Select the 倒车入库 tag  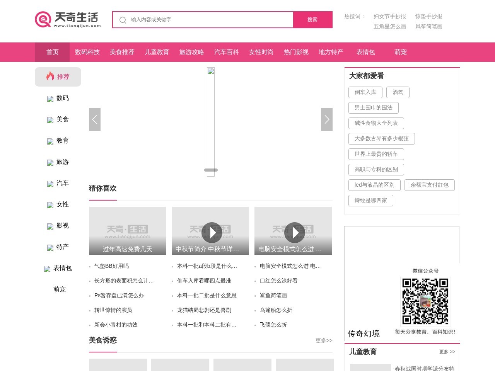(365, 92)
